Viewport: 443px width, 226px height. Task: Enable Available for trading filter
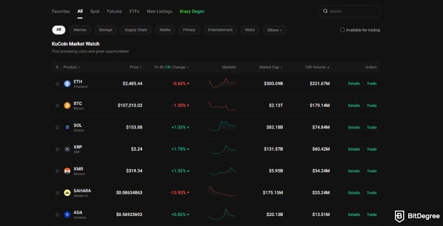[x=342, y=30]
